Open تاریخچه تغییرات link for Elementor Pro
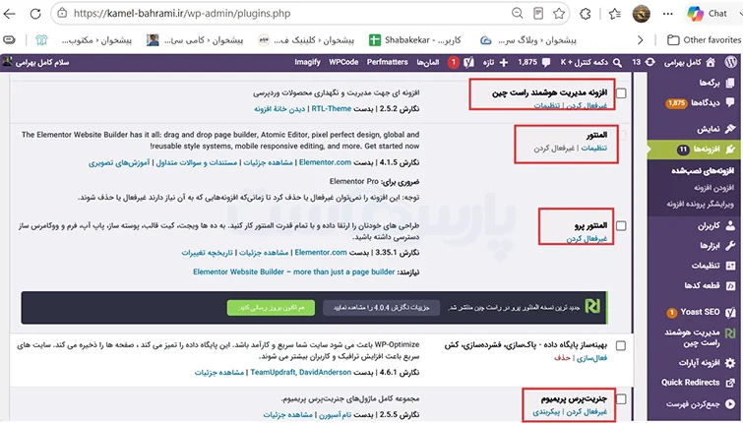 (207, 253)
